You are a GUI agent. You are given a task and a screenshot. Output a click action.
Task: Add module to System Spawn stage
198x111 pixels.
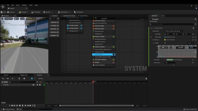[81, 26]
